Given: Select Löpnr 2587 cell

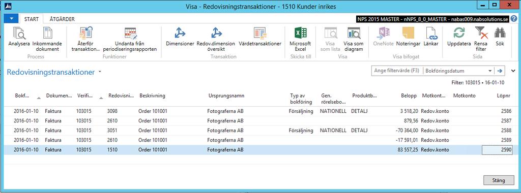Looking at the screenshot, I should 506,121.
